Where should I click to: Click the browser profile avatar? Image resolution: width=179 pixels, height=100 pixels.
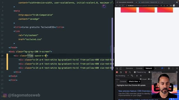tap(174, 6)
